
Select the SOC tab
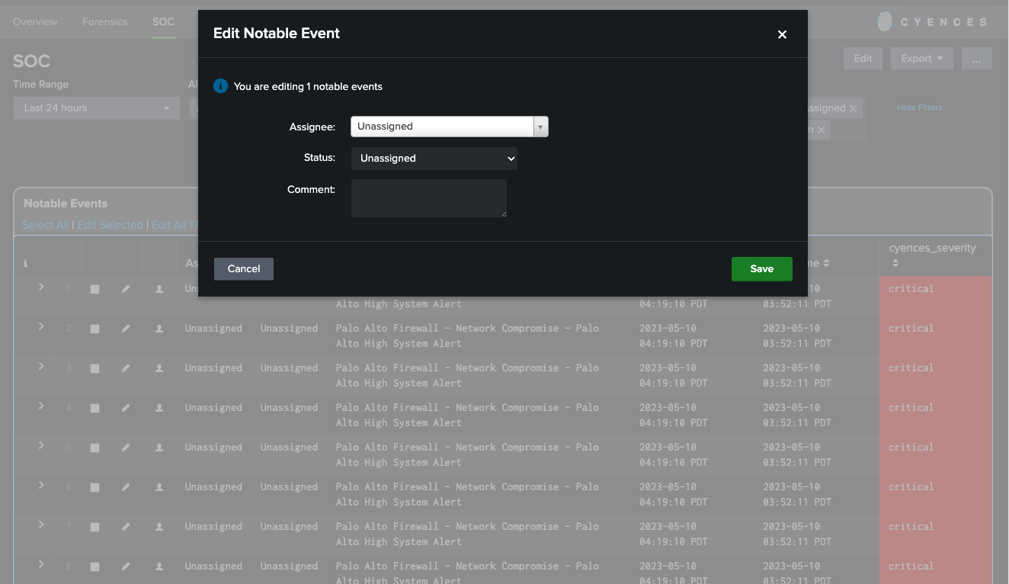[x=163, y=21]
